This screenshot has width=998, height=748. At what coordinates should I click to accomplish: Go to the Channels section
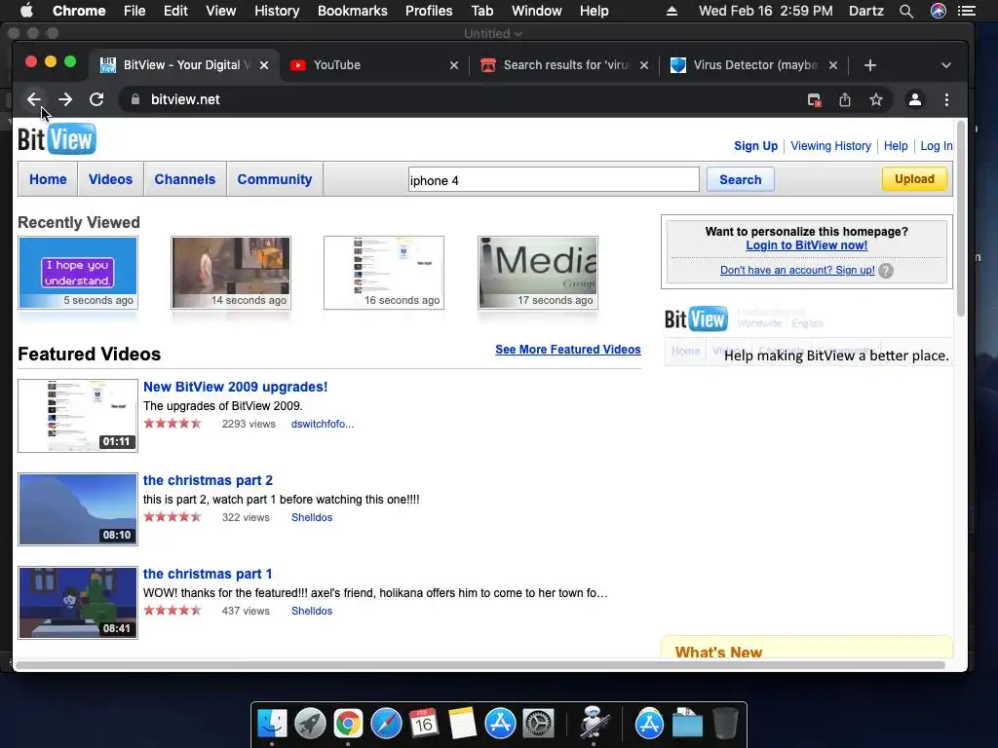click(x=184, y=179)
